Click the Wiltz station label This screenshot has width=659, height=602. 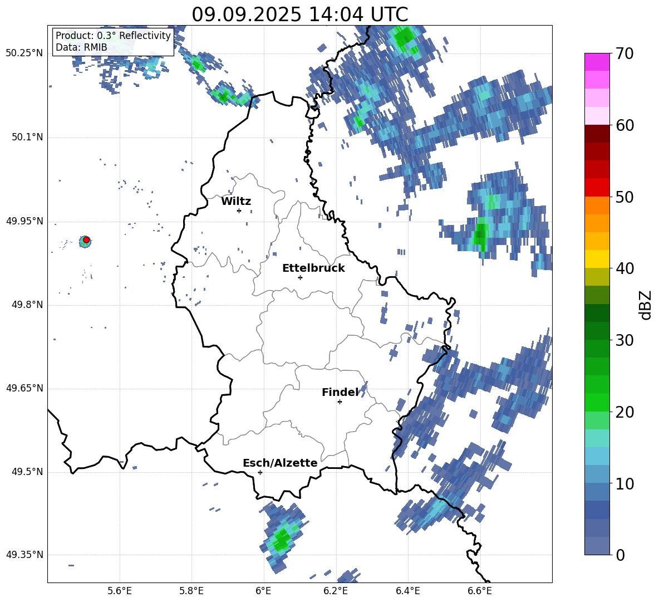[236, 202]
